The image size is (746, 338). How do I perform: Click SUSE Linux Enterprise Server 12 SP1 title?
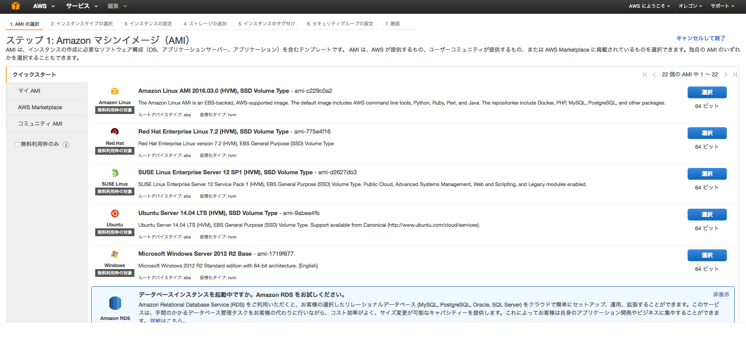click(x=225, y=172)
